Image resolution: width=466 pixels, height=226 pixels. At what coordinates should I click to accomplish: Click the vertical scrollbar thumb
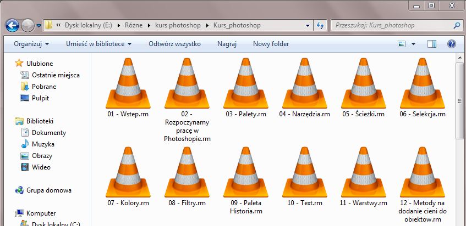459,101
